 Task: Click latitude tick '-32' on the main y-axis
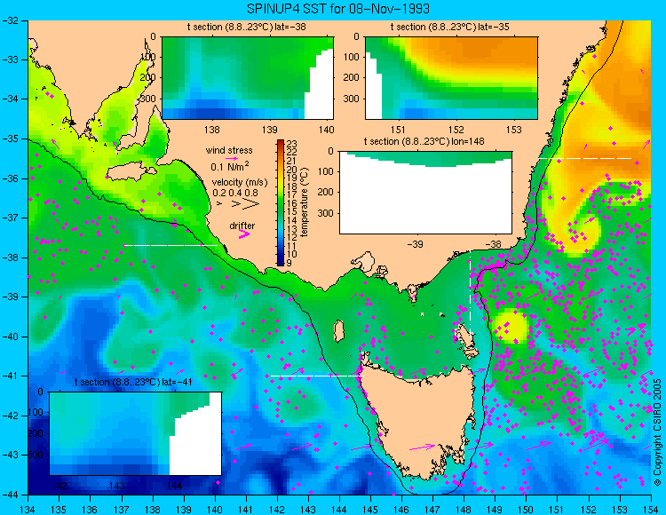tap(10, 20)
